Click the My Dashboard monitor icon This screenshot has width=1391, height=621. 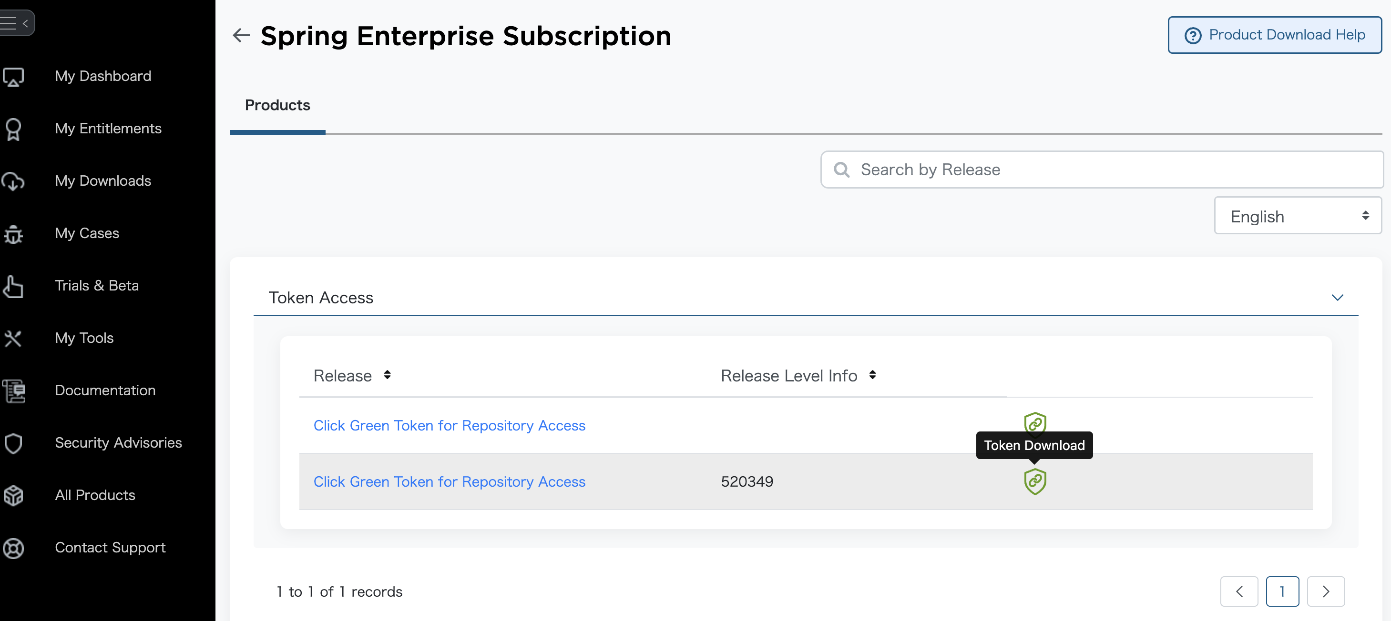(13, 77)
